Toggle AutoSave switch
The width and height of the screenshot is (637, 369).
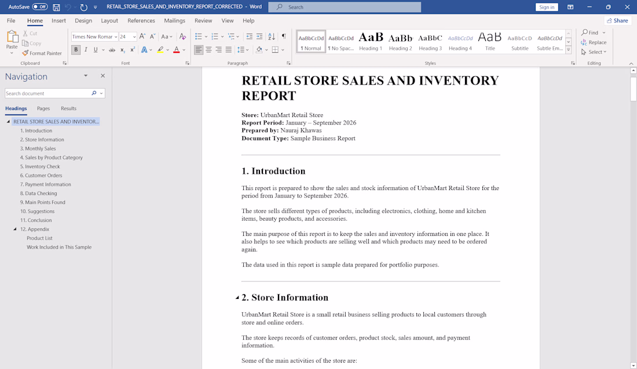click(40, 7)
